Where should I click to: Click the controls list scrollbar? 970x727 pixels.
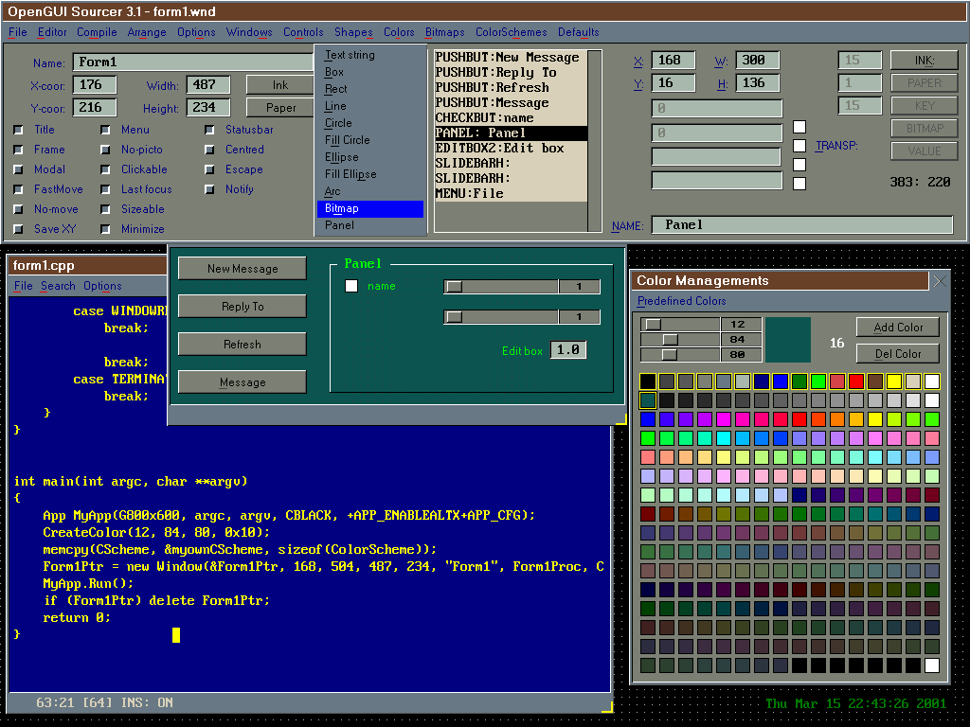pyautogui.click(x=595, y=141)
